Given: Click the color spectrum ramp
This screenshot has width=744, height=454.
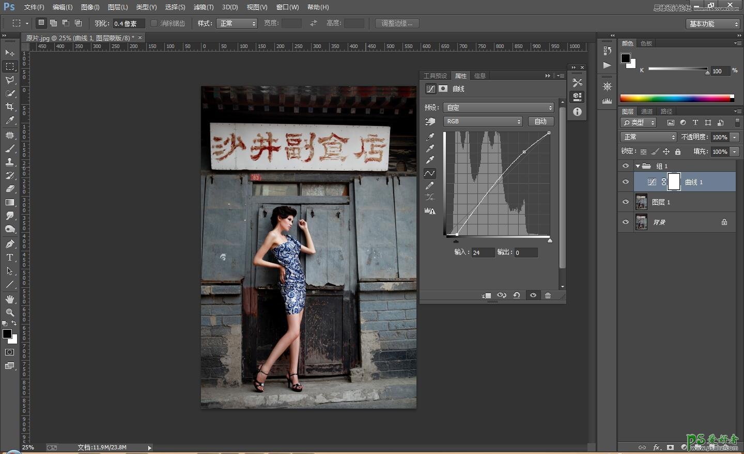Looking at the screenshot, I should 677,98.
